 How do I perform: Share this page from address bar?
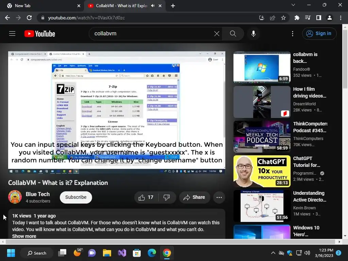273,18
